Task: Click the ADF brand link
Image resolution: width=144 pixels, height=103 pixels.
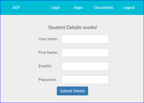Action: click(x=16, y=8)
